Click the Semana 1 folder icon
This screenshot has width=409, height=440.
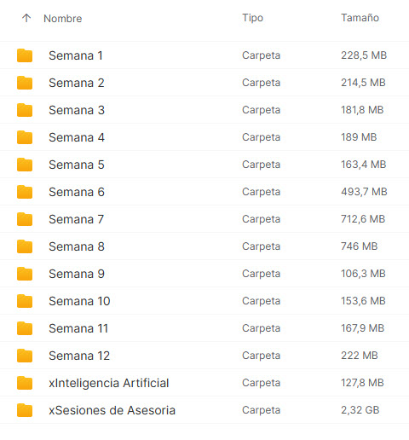(x=25, y=55)
